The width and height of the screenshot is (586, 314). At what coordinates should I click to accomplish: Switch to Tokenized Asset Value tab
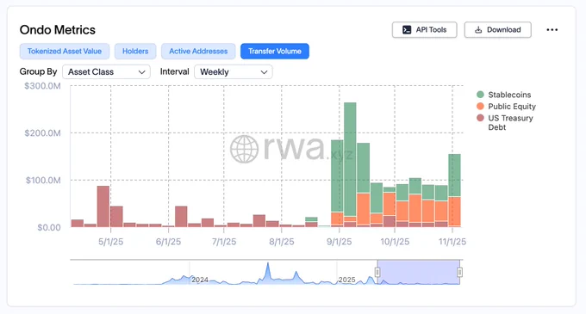[65, 51]
